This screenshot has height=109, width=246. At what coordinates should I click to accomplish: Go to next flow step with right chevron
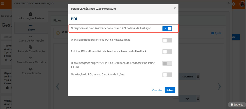220,87
